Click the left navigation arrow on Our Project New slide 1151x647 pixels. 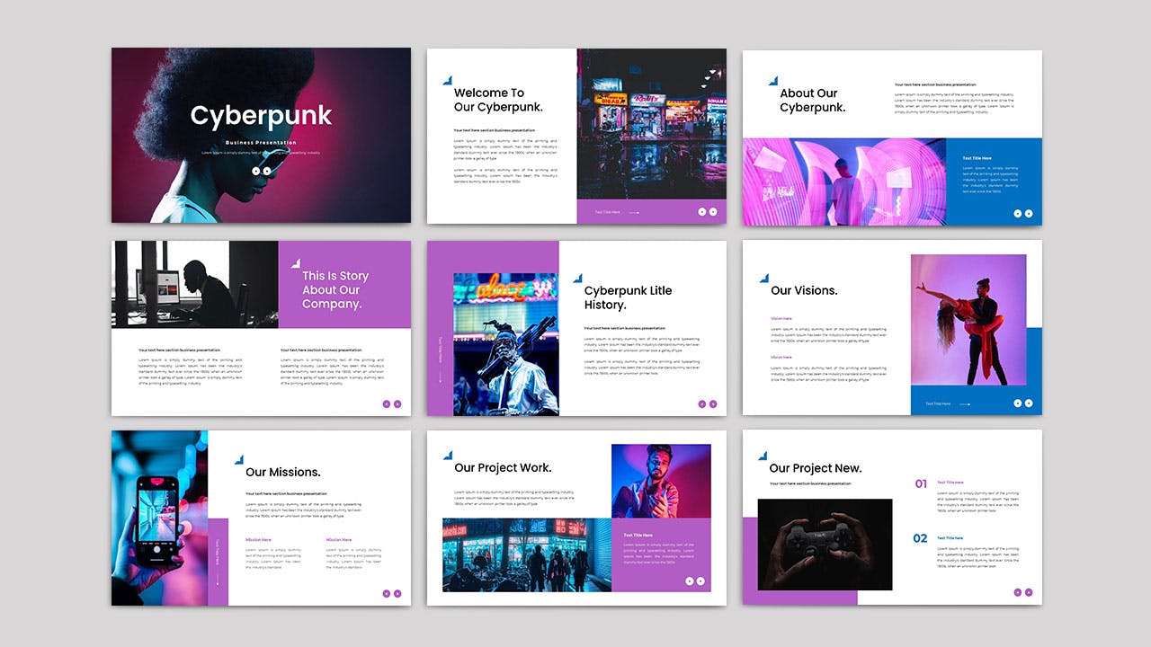(x=1017, y=592)
